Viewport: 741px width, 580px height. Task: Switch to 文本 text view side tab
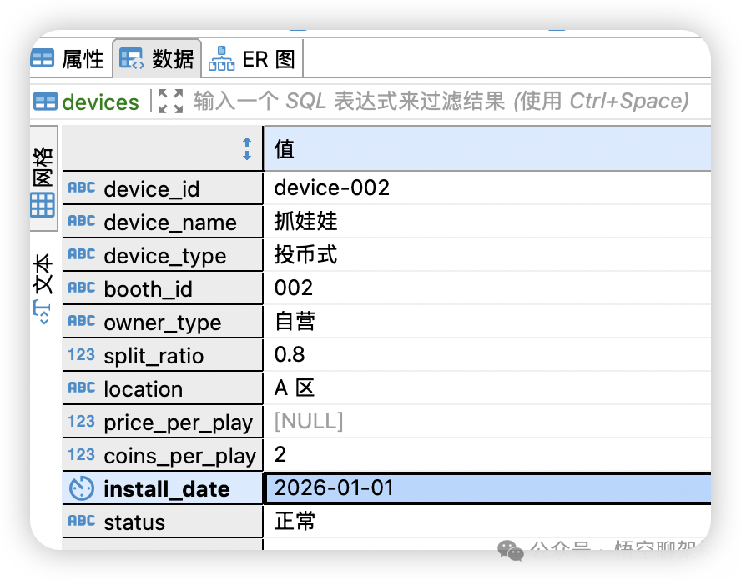[x=43, y=287]
